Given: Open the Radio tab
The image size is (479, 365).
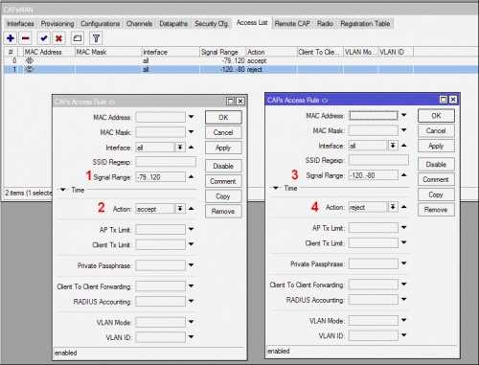Looking at the screenshot, I should point(325,24).
